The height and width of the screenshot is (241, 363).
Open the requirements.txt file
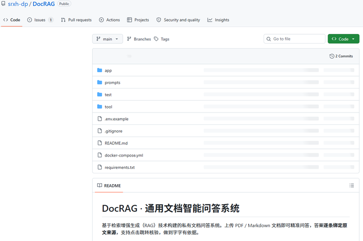pos(119,167)
